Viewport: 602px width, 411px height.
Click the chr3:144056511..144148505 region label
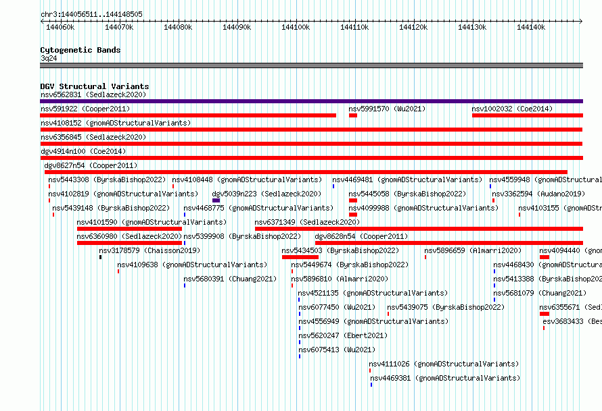point(91,14)
